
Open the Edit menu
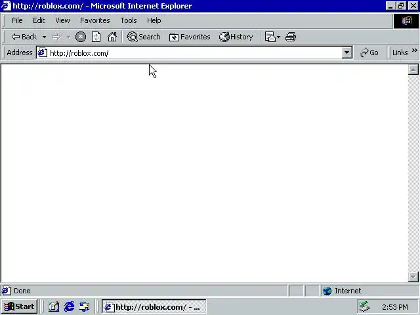[39, 20]
